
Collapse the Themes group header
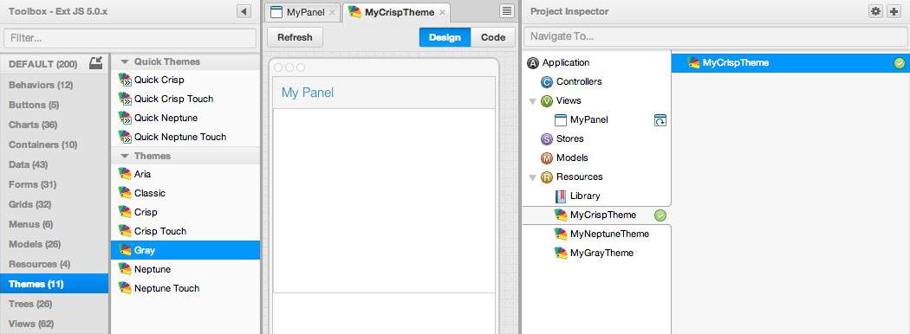124,156
